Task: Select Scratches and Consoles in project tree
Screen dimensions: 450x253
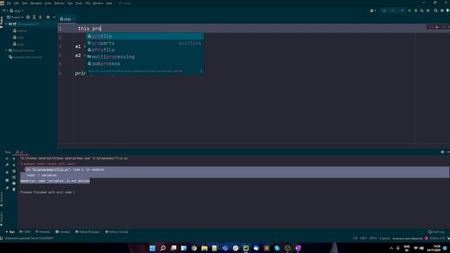Action: coord(25,57)
